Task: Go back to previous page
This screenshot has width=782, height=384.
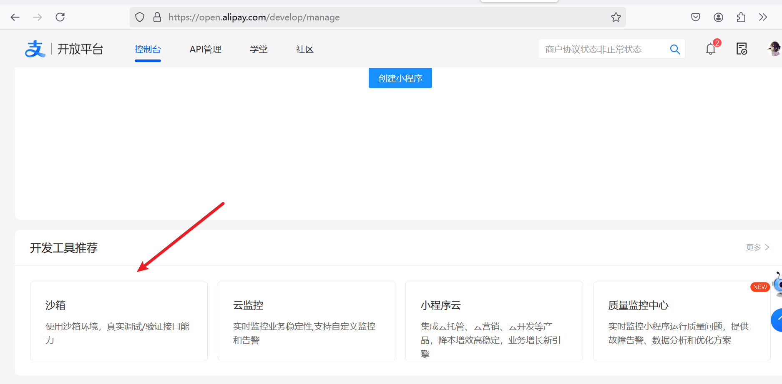Action: pos(15,17)
